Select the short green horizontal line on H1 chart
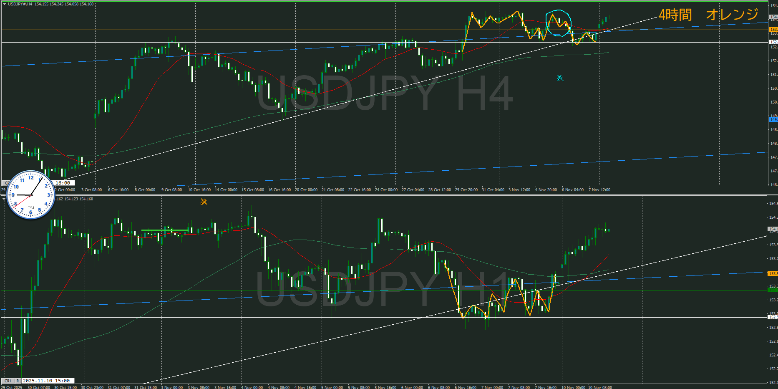778x389 pixels. [x=164, y=230]
